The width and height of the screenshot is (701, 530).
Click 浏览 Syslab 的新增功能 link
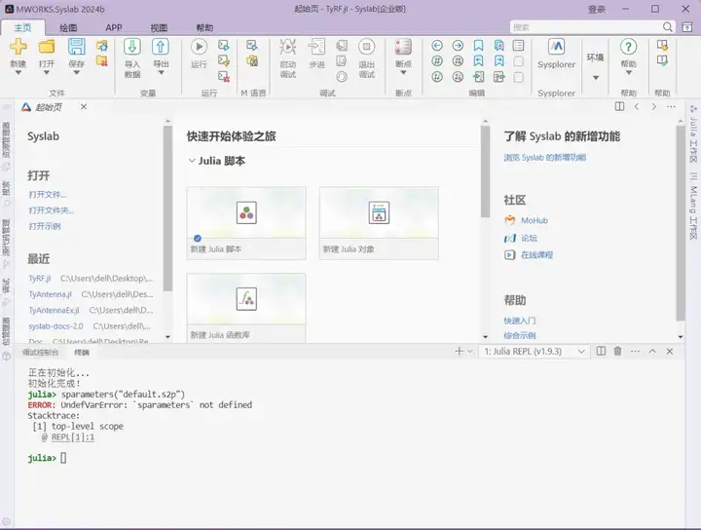(545, 158)
